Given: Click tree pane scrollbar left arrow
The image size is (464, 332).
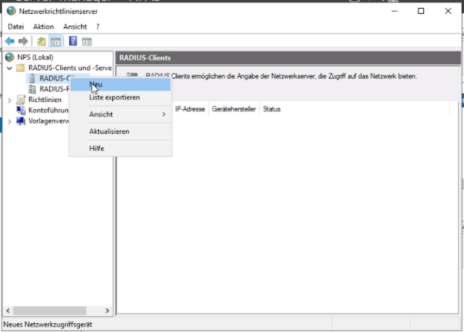Looking at the screenshot, I should click(x=8, y=310).
